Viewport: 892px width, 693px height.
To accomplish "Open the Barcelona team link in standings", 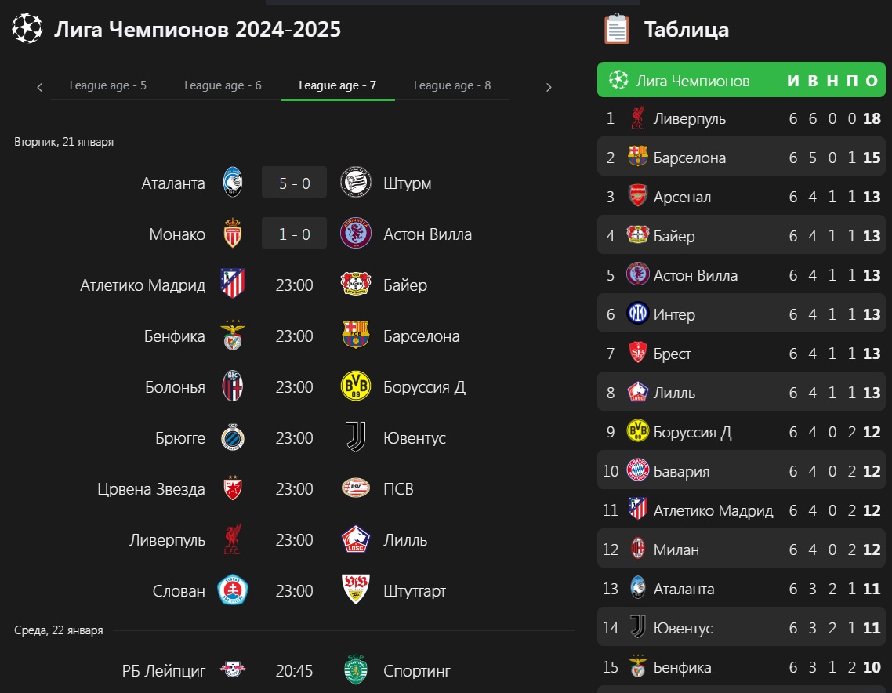I will coord(689,158).
